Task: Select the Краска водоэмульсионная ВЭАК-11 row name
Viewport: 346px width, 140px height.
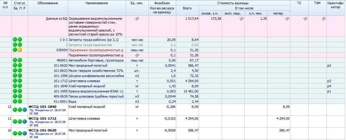Action: [96, 91]
